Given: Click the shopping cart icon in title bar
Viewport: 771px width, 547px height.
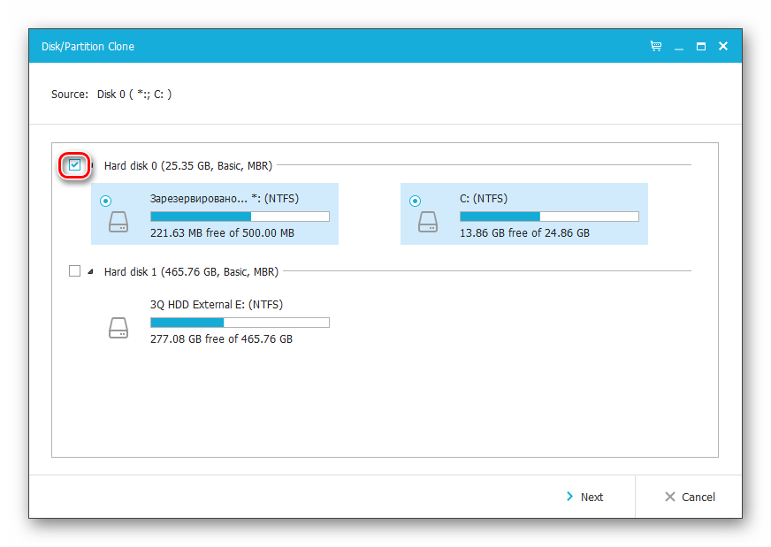Looking at the screenshot, I should coord(655,46).
